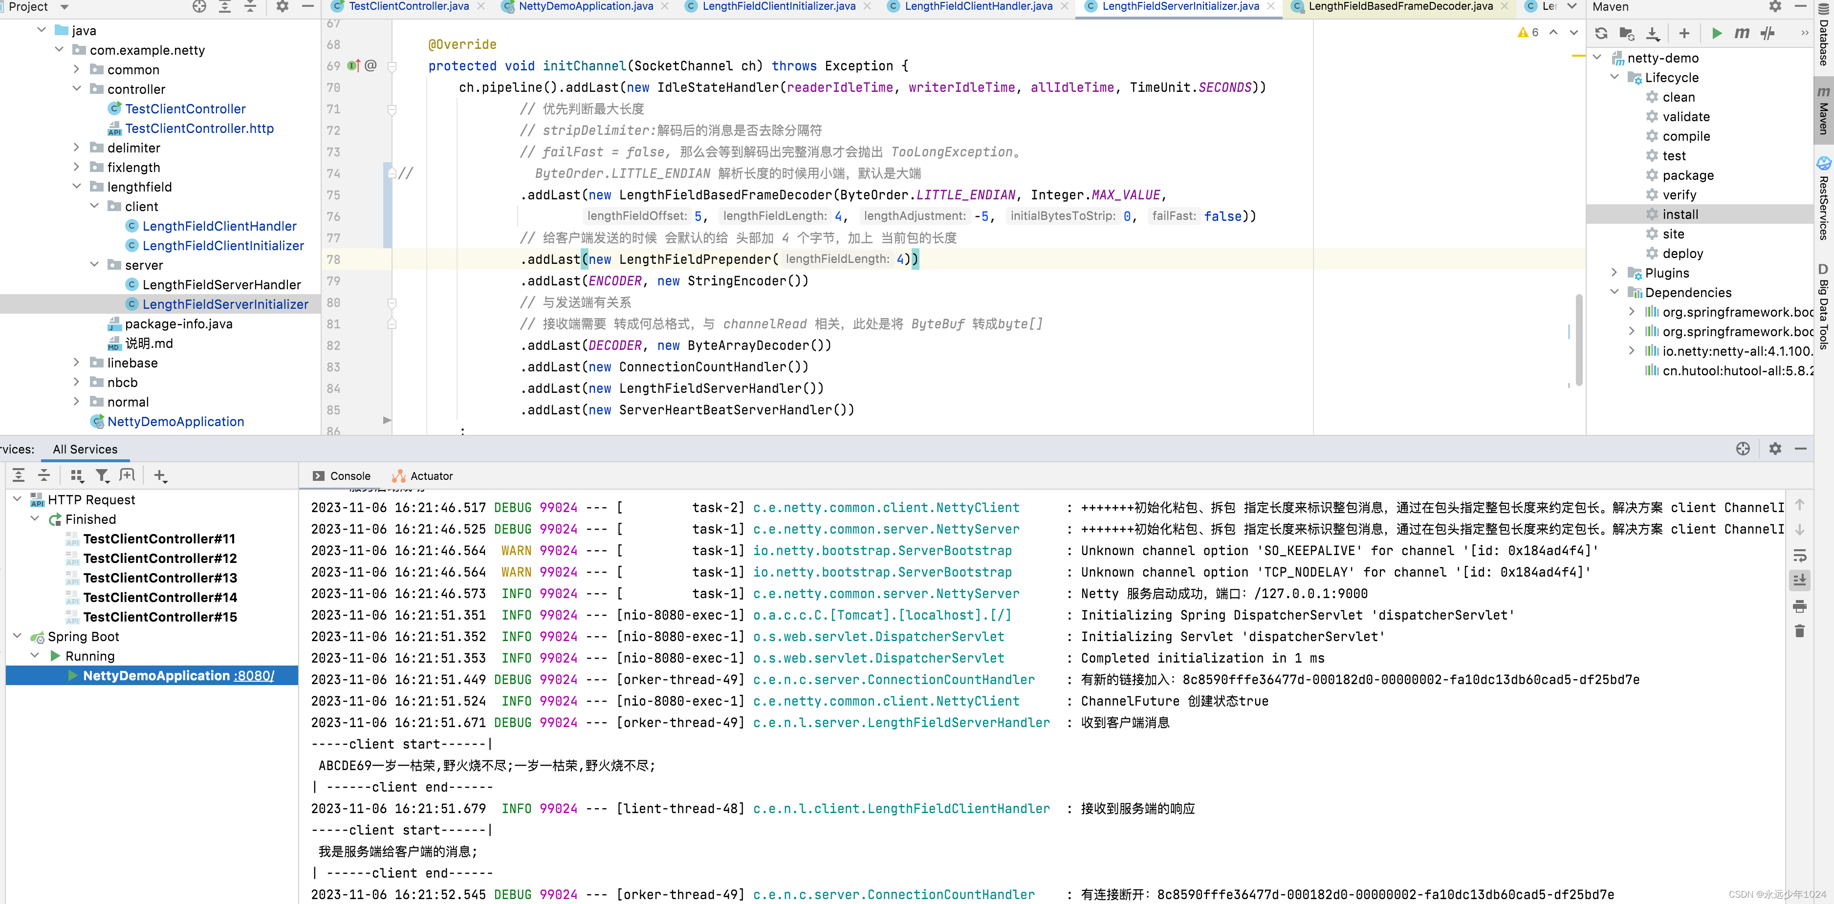Viewport: 1834px width, 904px height.
Task: Execute Maven goal with the m icon
Action: 1742,33
